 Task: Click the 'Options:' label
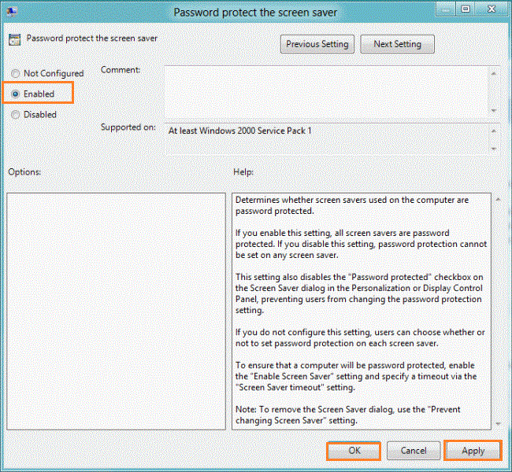click(x=24, y=172)
